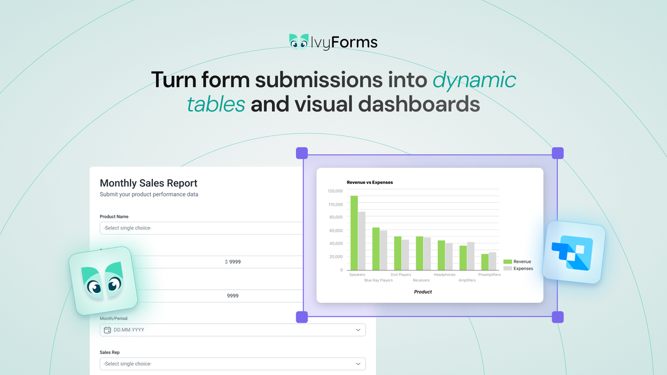Click the top-right purple selection handle

[558, 153]
